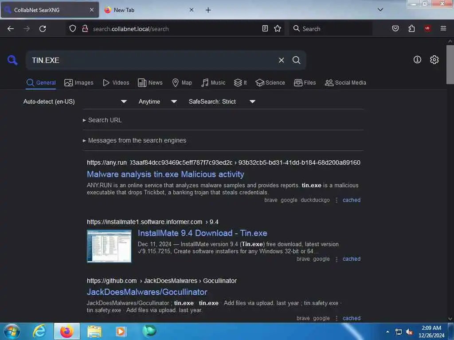Image resolution: width=454 pixels, height=340 pixels.
Task: Open Malware analysis tin.exe Malicious activity result
Action: click(165, 174)
